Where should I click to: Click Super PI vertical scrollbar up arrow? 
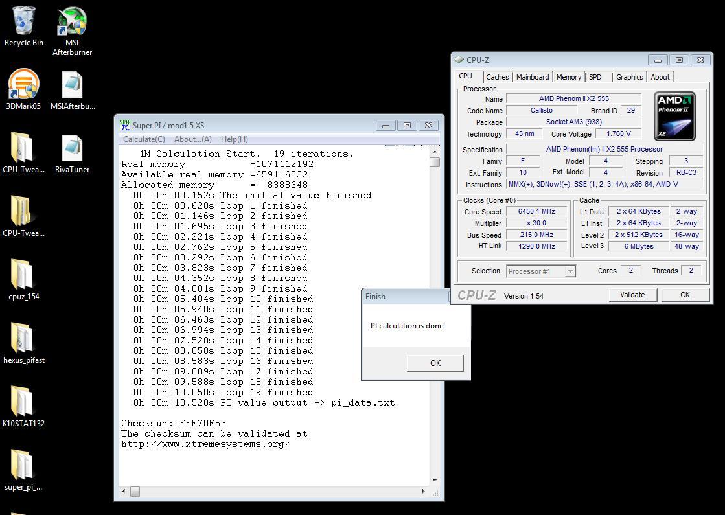pyautogui.click(x=435, y=152)
